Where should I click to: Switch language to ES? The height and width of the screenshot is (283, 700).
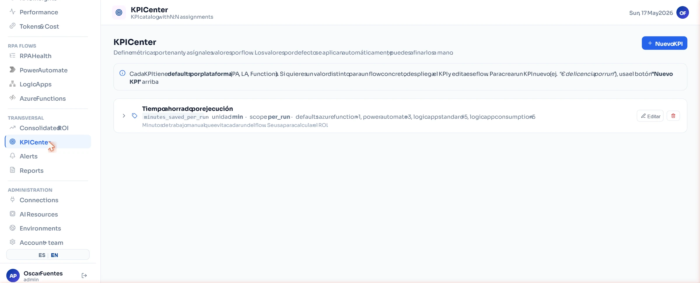tap(42, 255)
